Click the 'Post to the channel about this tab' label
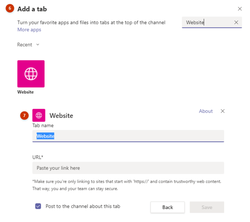Screen dimensions: 250x222 (83, 206)
